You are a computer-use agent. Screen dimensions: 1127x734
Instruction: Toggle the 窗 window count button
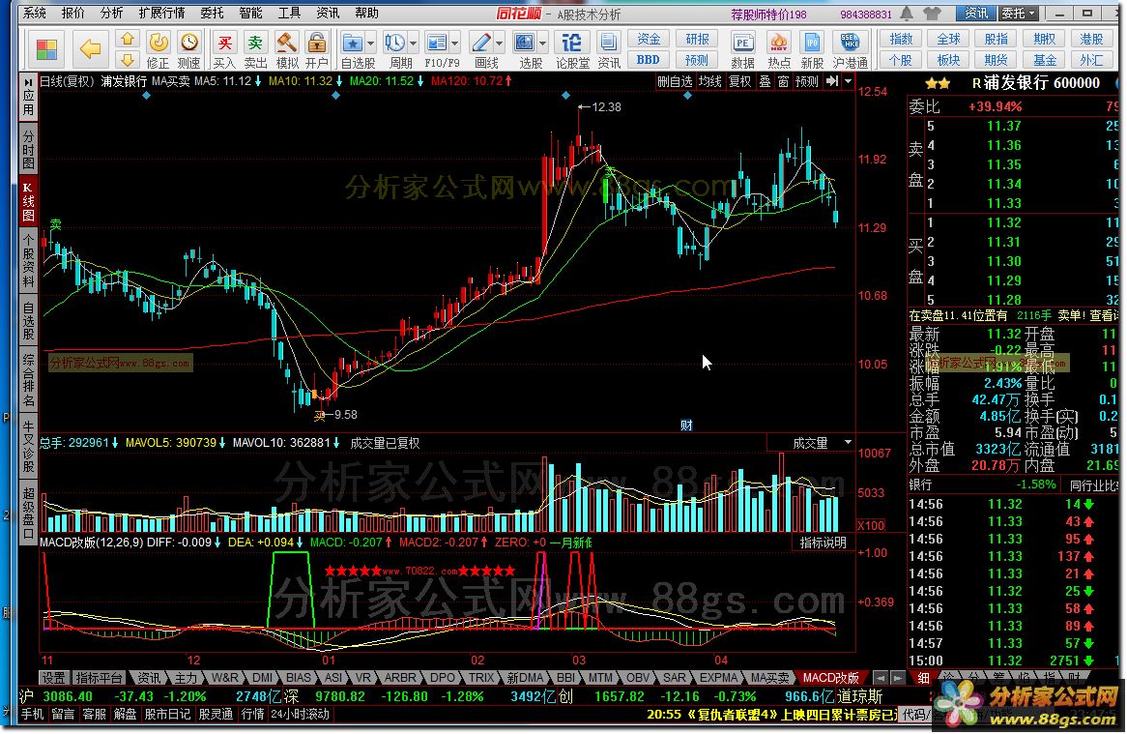tap(784, 81)
